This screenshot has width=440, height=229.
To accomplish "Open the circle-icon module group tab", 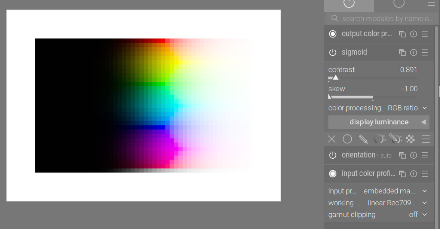I will 399,4.
